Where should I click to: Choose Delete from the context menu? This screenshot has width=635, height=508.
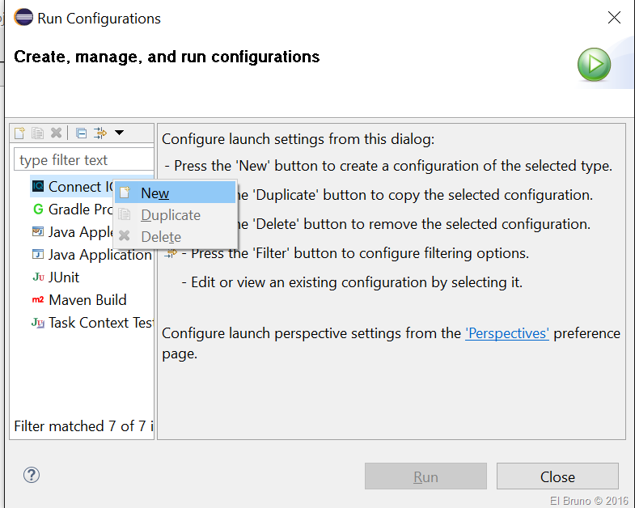click(161, 237)
